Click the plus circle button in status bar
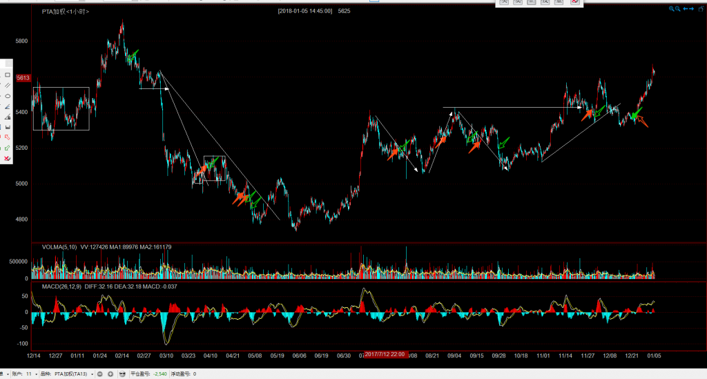 110,373
